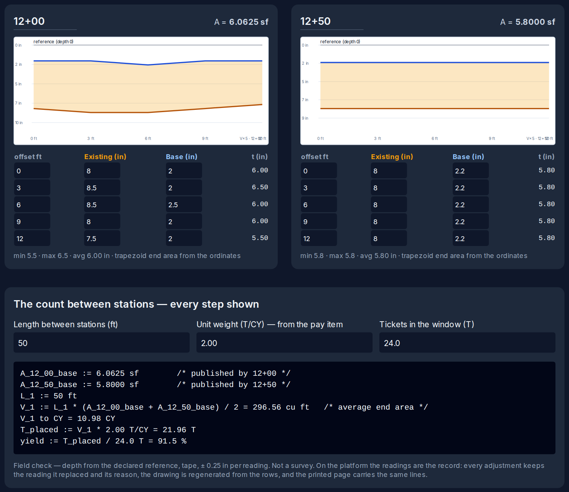569x492 pixels.
Task: Select 12+50 offset field with value 12
Action: [319, 238]
